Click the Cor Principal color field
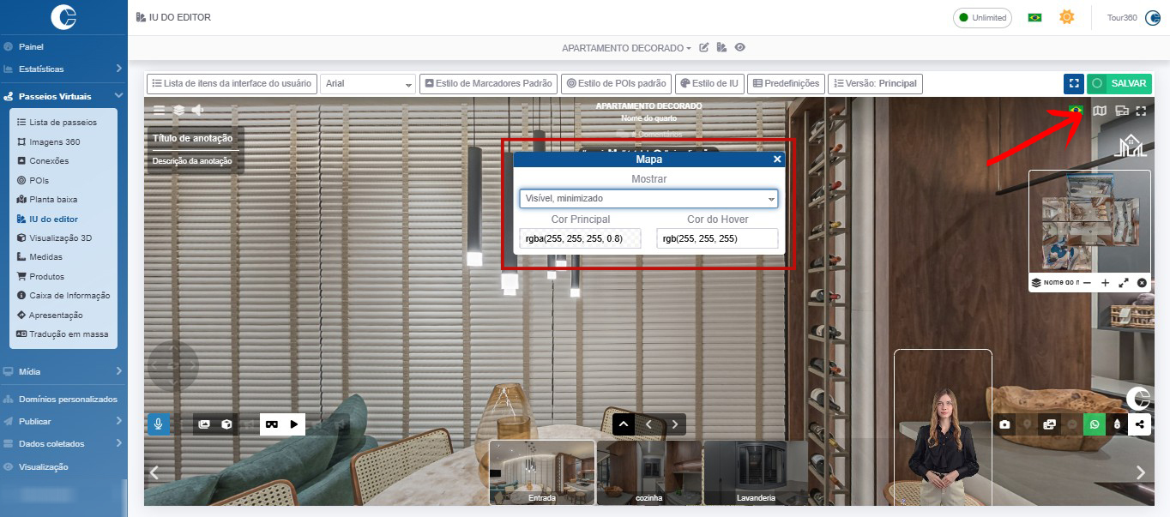1170x517 pixels. coord(580,238)
